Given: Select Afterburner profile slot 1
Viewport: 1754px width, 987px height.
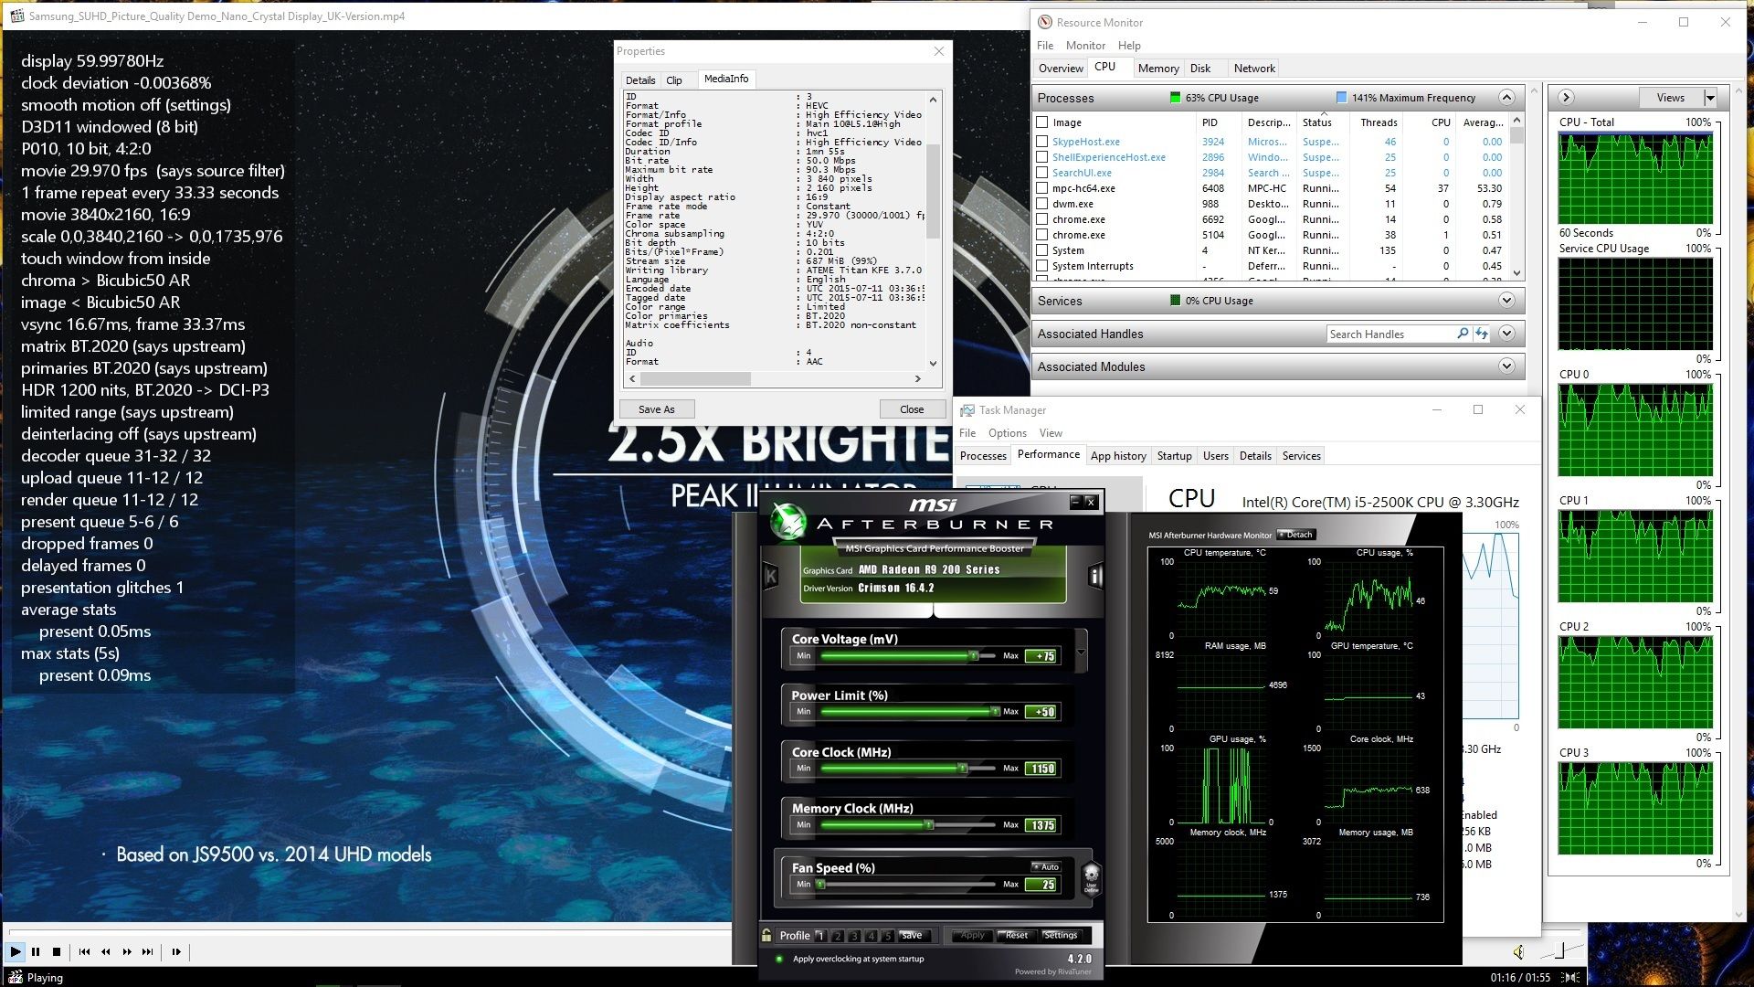Looking at the screenshot, I should coord(820,935).
